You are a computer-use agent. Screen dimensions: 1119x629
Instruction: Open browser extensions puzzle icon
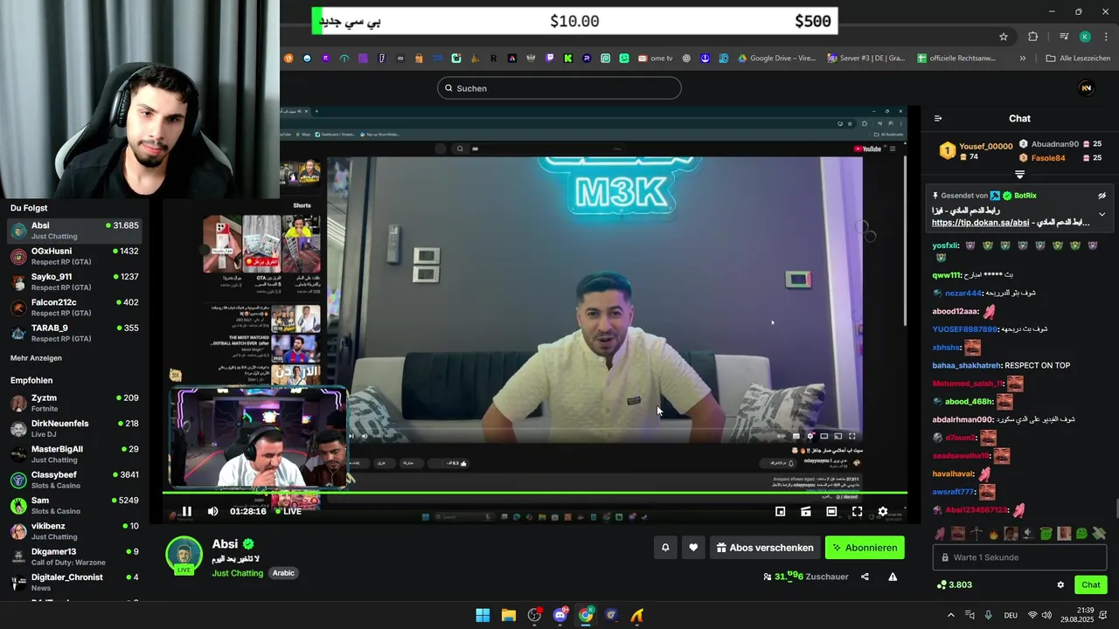1033,37
